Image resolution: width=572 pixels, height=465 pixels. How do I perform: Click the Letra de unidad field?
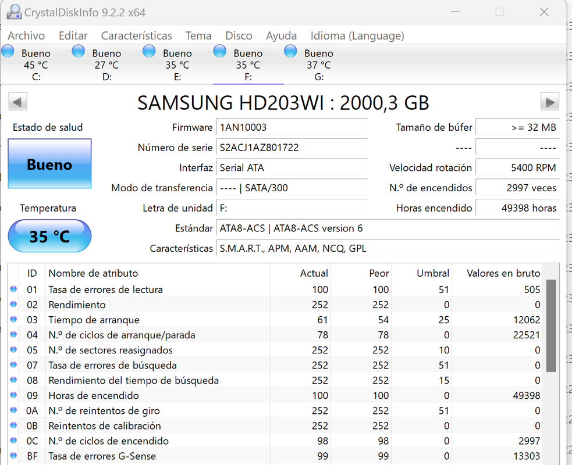coord(292,209)
